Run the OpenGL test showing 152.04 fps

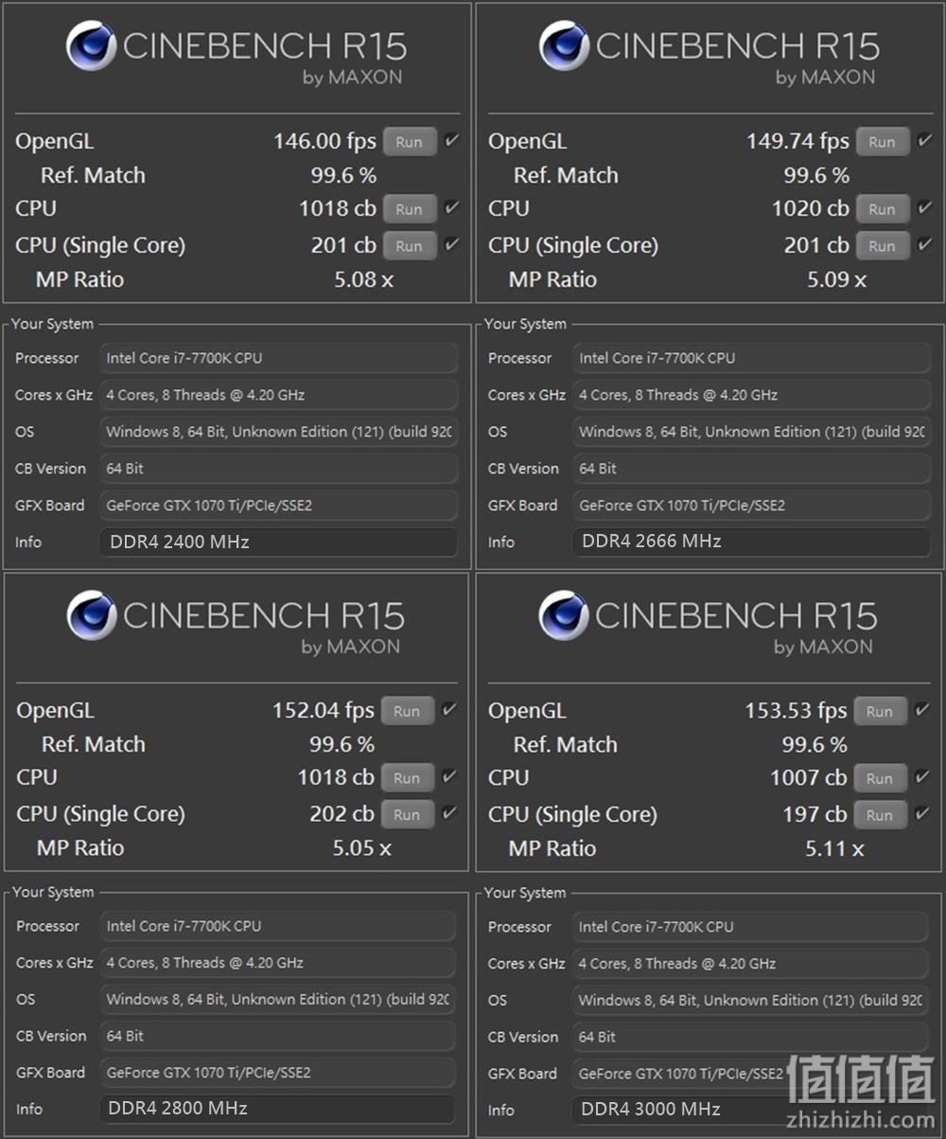tap(408, 711)
